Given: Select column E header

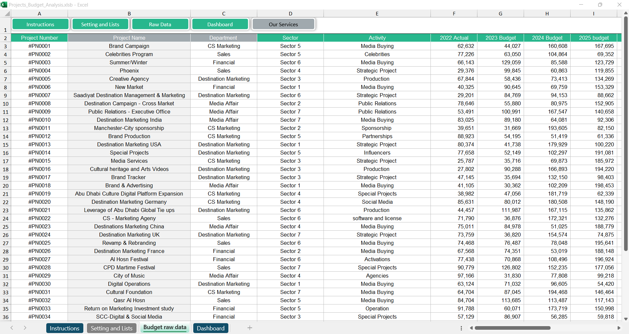Looking at the screenshot, I should (x=377, y=13).
